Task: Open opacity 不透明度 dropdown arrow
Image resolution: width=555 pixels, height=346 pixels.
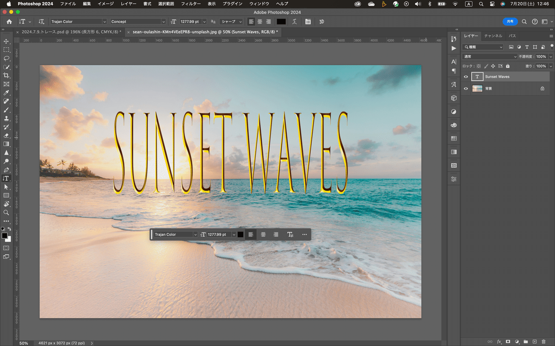Action: click(x=551, y=56)
